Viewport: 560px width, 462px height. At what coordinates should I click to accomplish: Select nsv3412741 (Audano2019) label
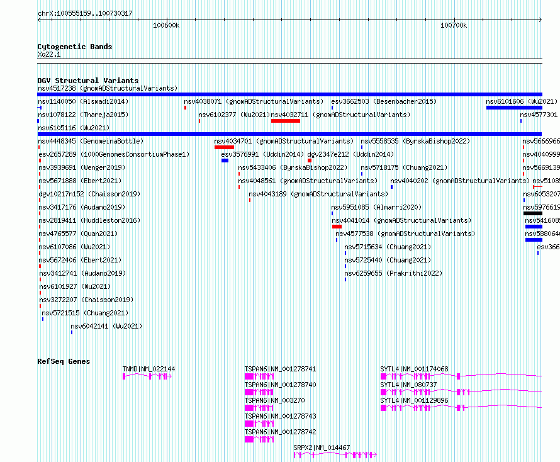82,273
